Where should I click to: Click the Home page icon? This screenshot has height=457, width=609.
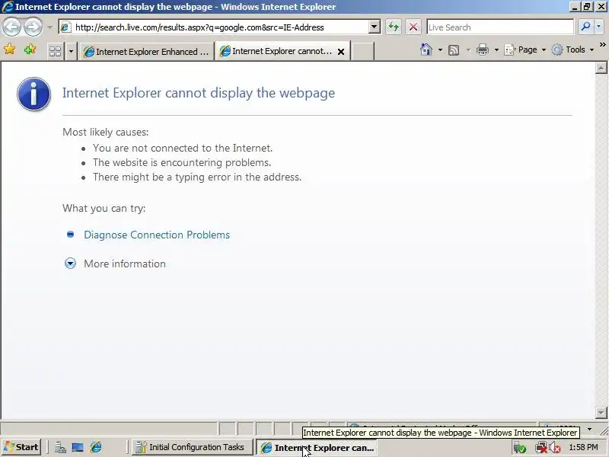426,50
